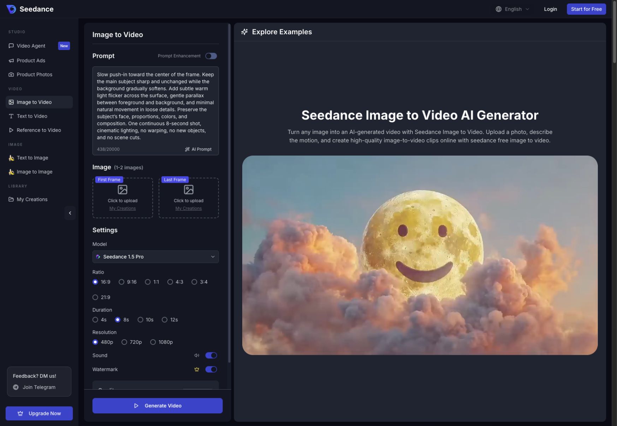Click the First Frame upload image icon
This screenshot has width=617, height=426.
[x=123, y=190]
